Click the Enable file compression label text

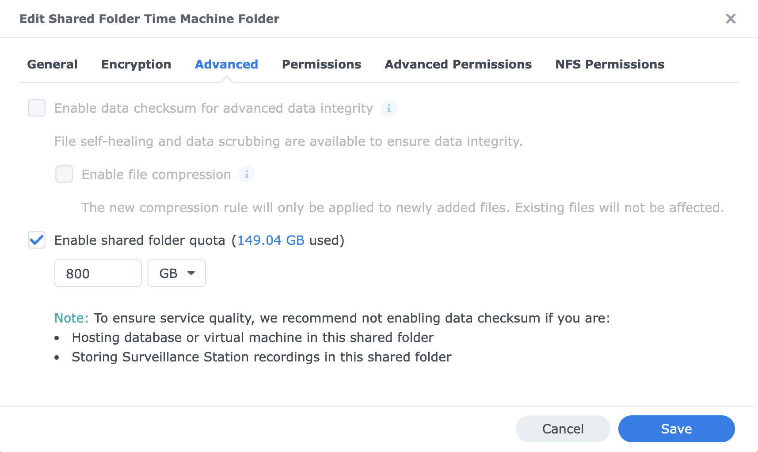(156, 175)
